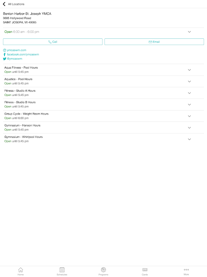This screenshot has width=207, height=277.
Task: Click the phone icon in Call button
Action: pyautogui.click(x=50, y=42)
